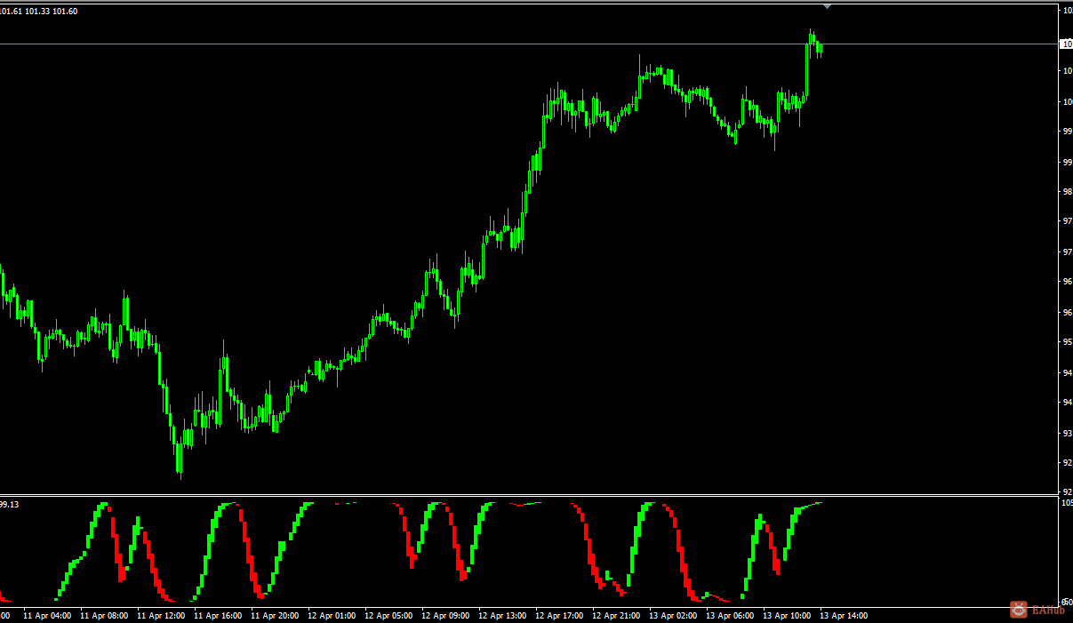Click the 12 Apr 05:00 time label

point(388,615)
